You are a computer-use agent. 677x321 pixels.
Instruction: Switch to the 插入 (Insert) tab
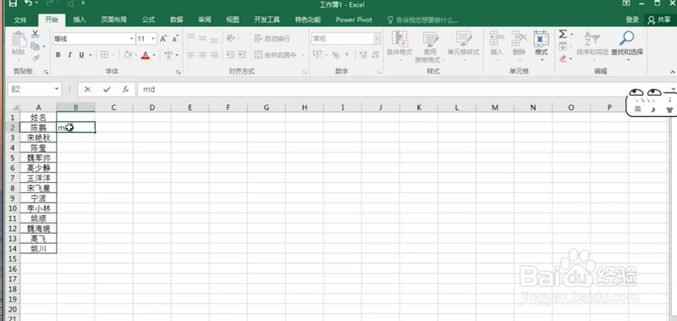(x=80, y=19)
